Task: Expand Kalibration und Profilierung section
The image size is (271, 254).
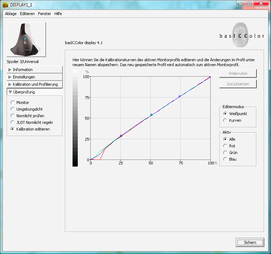Action: 34,84
